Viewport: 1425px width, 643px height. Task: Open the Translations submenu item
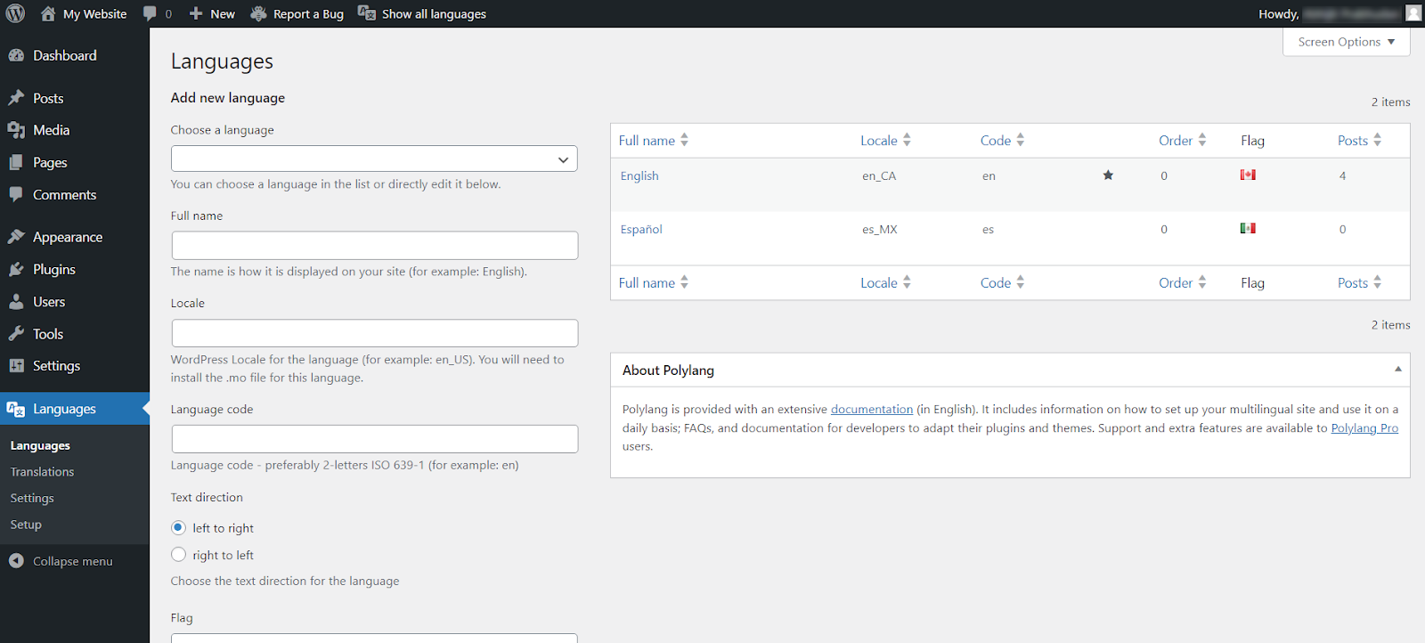42,472
